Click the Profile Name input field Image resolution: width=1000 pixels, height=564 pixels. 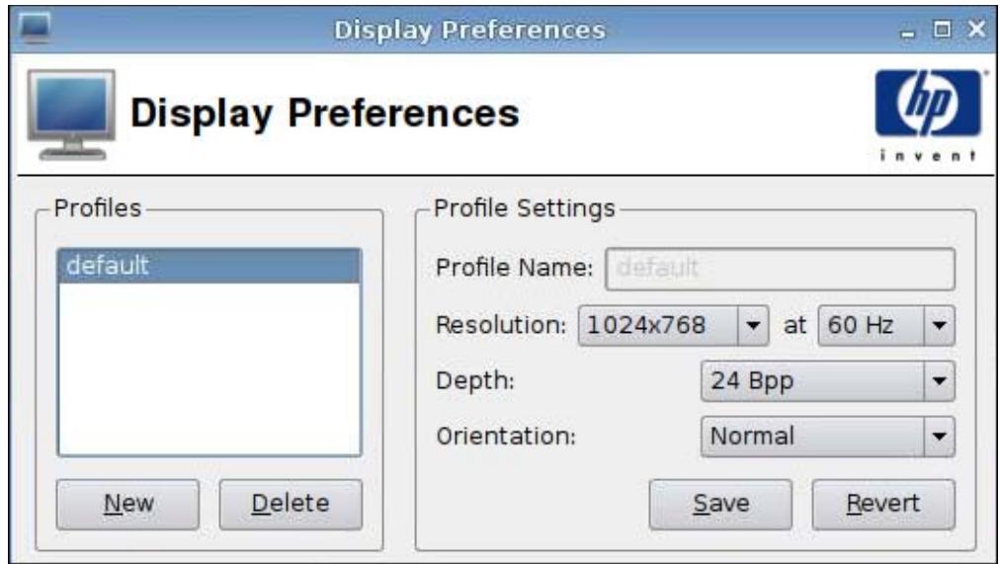pos(780,269)
